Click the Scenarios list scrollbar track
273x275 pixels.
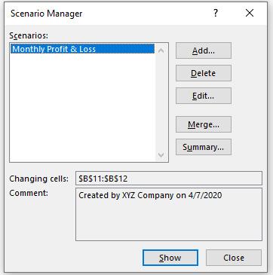161,102
